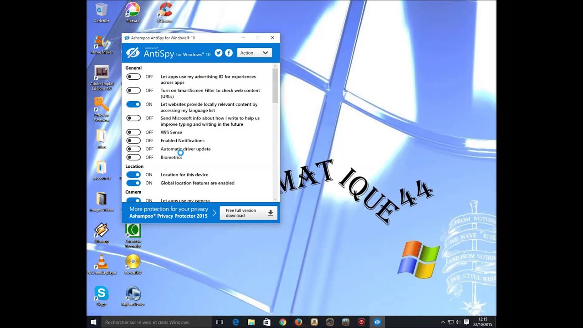
Task: Select the CCleaner desktop shortcut
Action: 164,13
